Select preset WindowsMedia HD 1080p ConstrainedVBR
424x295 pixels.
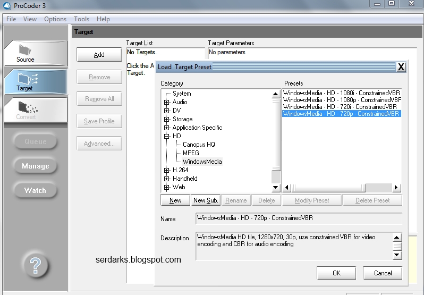click(x=342, y=100)
